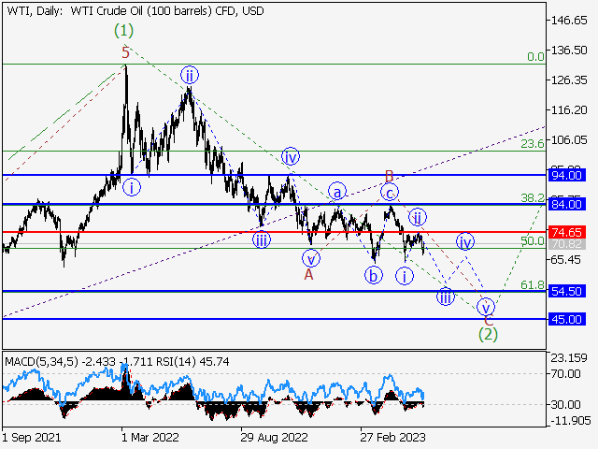Screen dimensions: 598x449
Task: Click the 0.0 Fibonacci level label
Action: (535, 57)
